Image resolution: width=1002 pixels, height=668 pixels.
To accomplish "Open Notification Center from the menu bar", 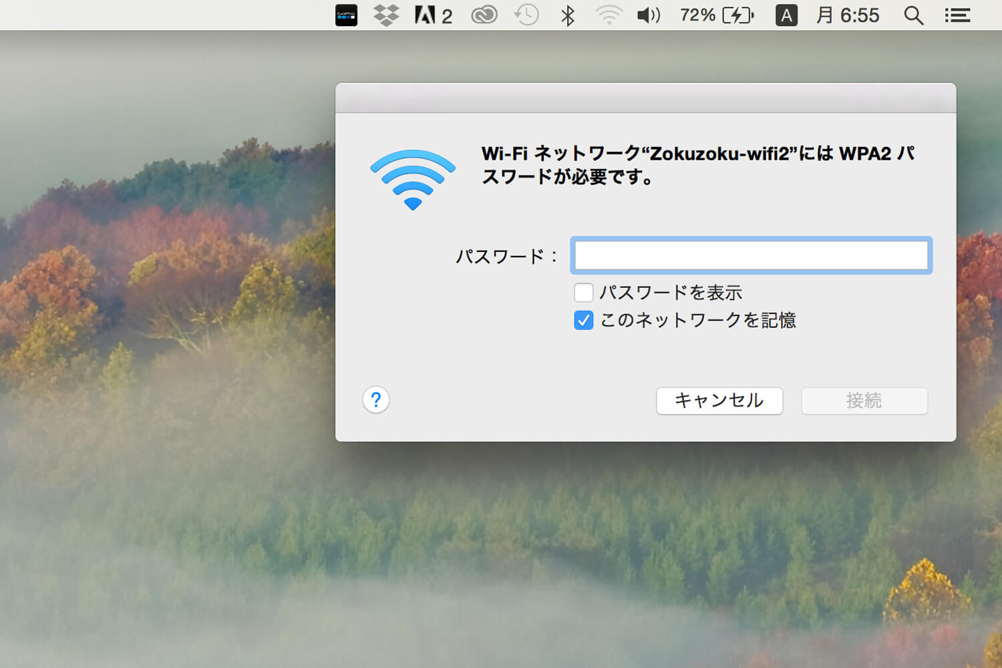I will [x=957, y=15].
